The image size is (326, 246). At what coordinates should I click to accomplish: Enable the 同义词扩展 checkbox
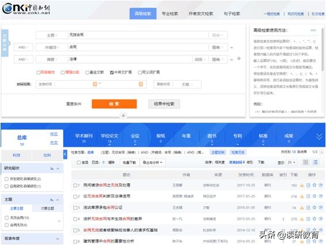140,73
